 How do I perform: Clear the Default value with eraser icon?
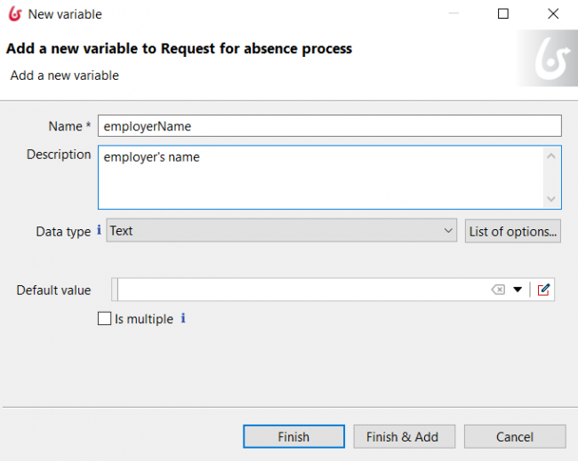point(498,290)
